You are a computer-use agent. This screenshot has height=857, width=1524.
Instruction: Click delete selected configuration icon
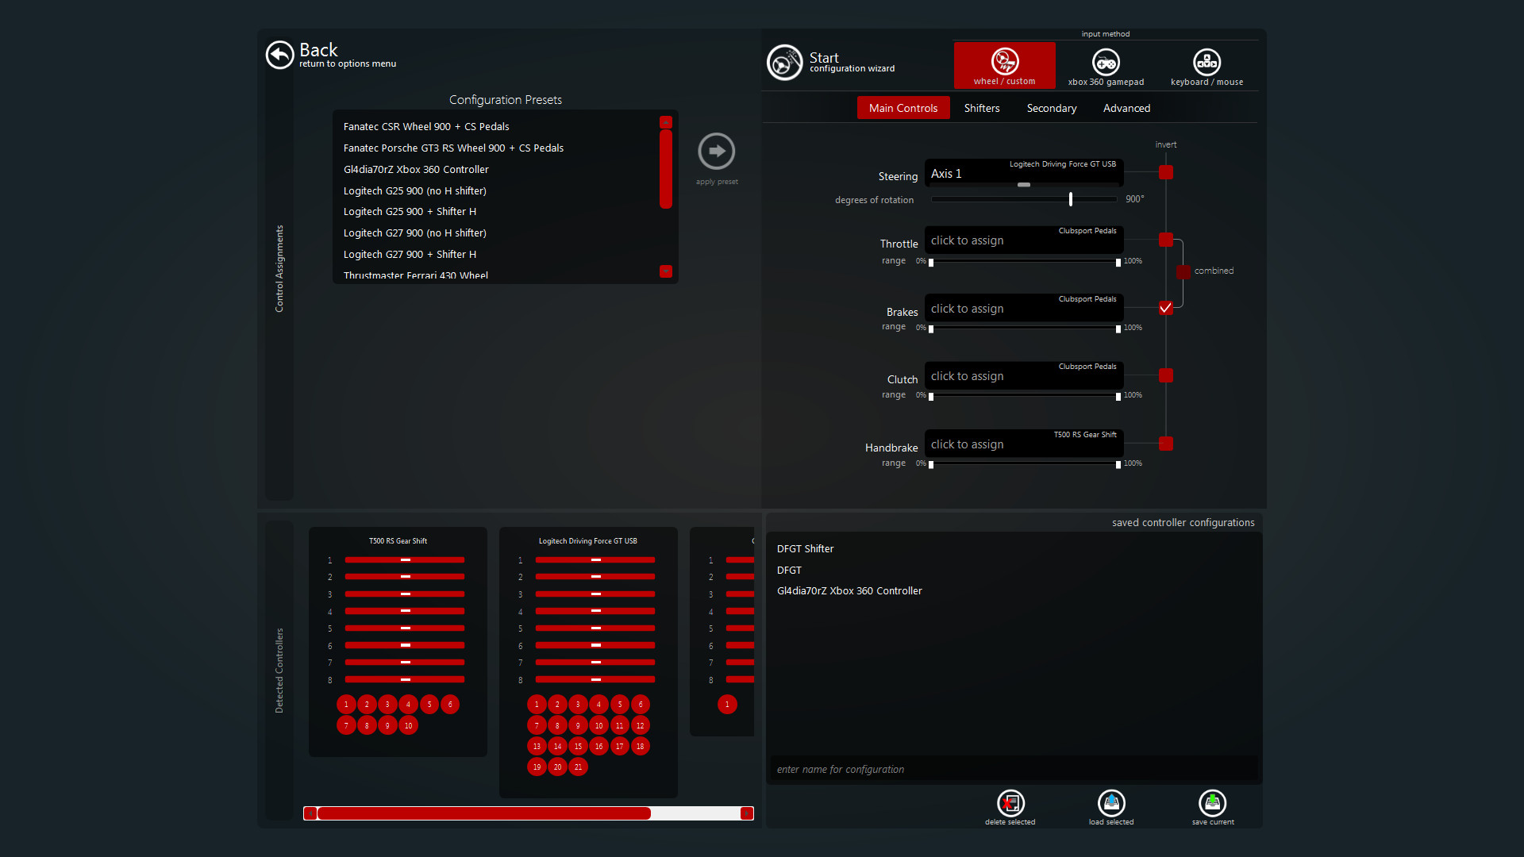(x=1010, y=804)
